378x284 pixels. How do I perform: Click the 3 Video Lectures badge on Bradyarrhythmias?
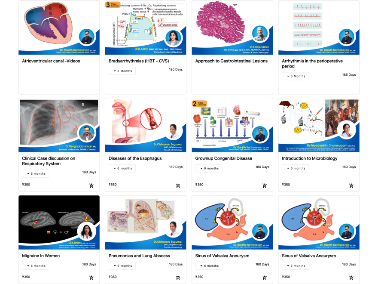113,5
